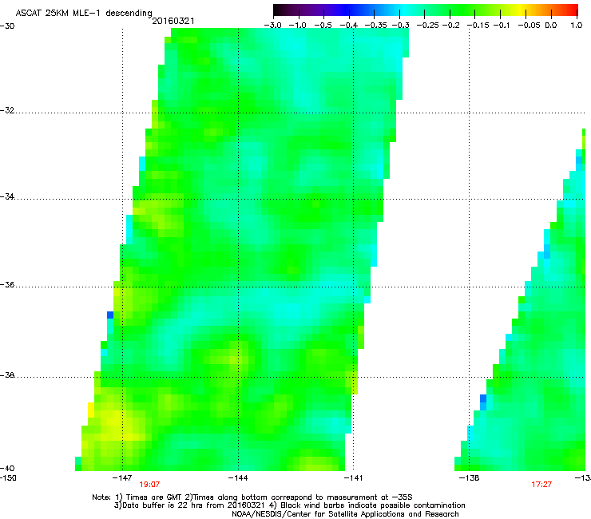This screenshot has height=519, width=591.
Task: Select the -147 longitude axis label
Action: [x=122, y=478]
